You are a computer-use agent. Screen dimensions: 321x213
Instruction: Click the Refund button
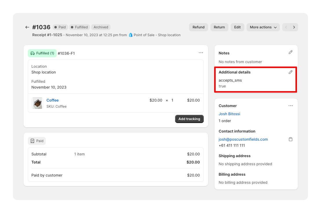198,27
